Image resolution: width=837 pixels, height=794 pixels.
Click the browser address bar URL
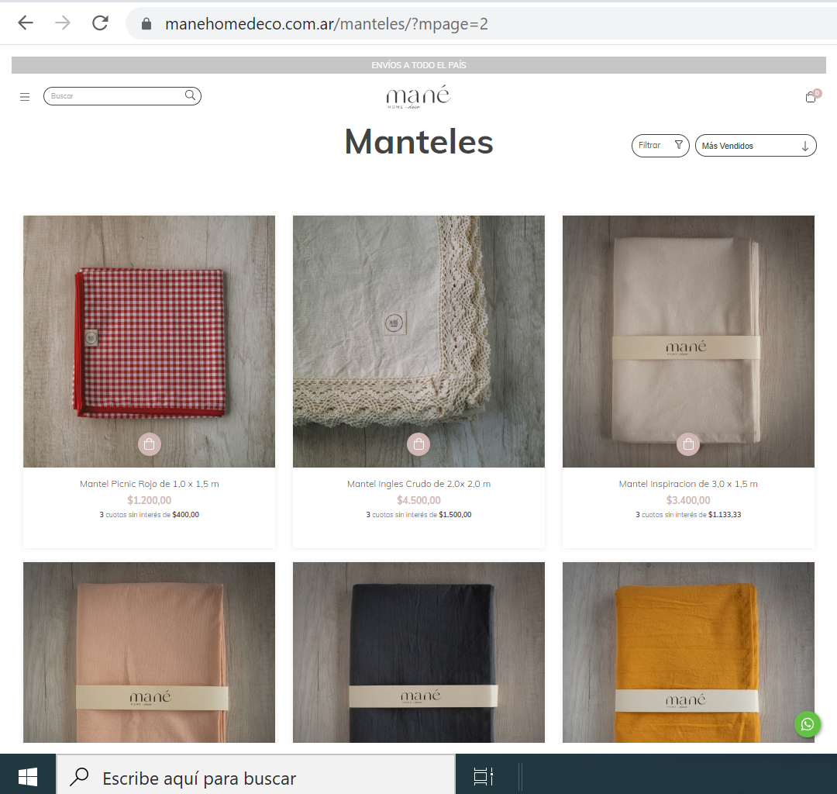coord(325,23)
